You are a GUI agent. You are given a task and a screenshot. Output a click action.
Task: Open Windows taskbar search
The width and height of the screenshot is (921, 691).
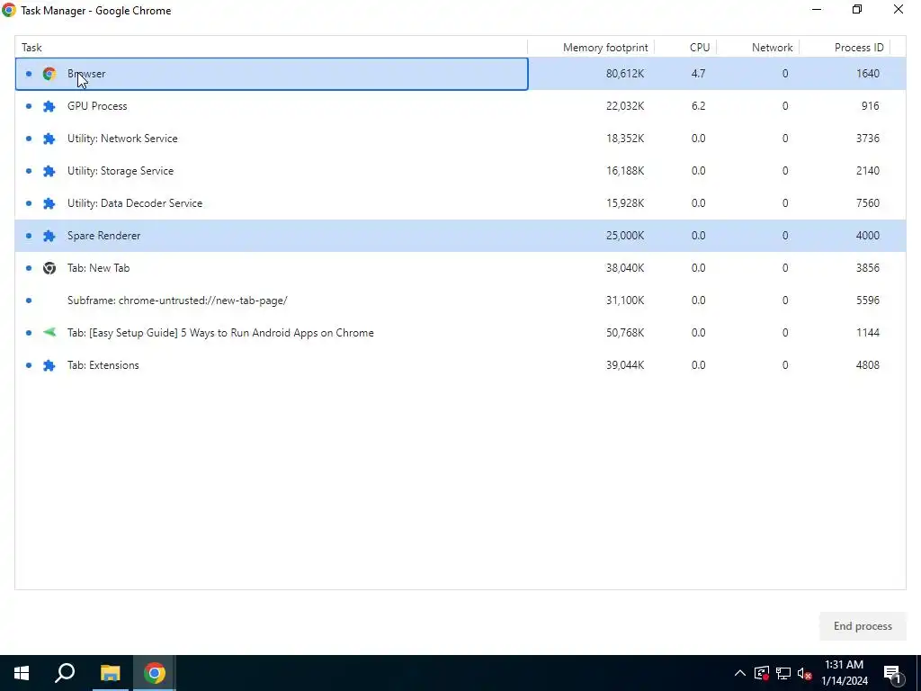(x=65, y=673)
